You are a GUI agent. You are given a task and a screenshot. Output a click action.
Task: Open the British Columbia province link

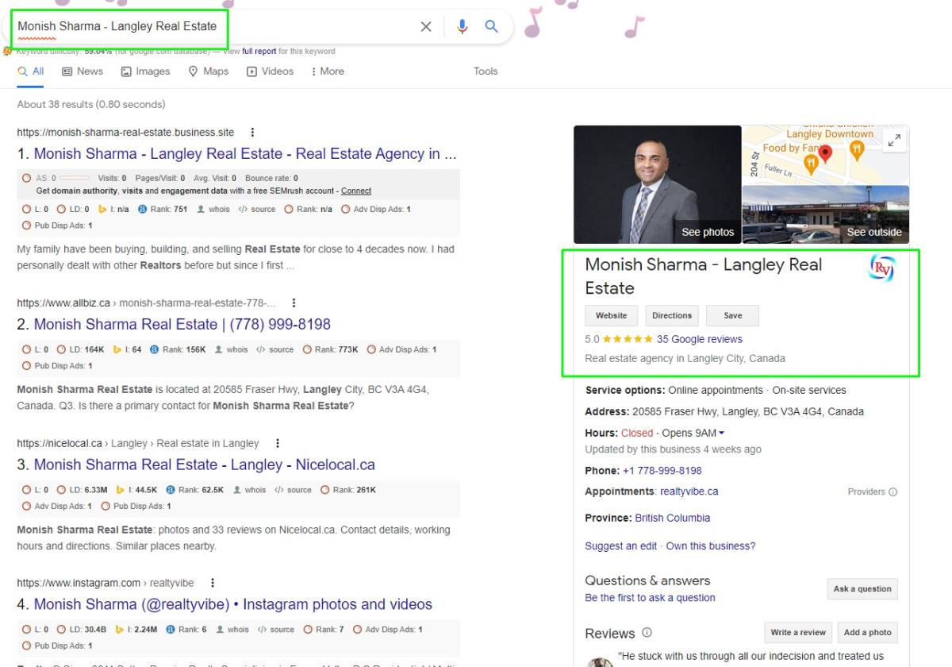673,518
